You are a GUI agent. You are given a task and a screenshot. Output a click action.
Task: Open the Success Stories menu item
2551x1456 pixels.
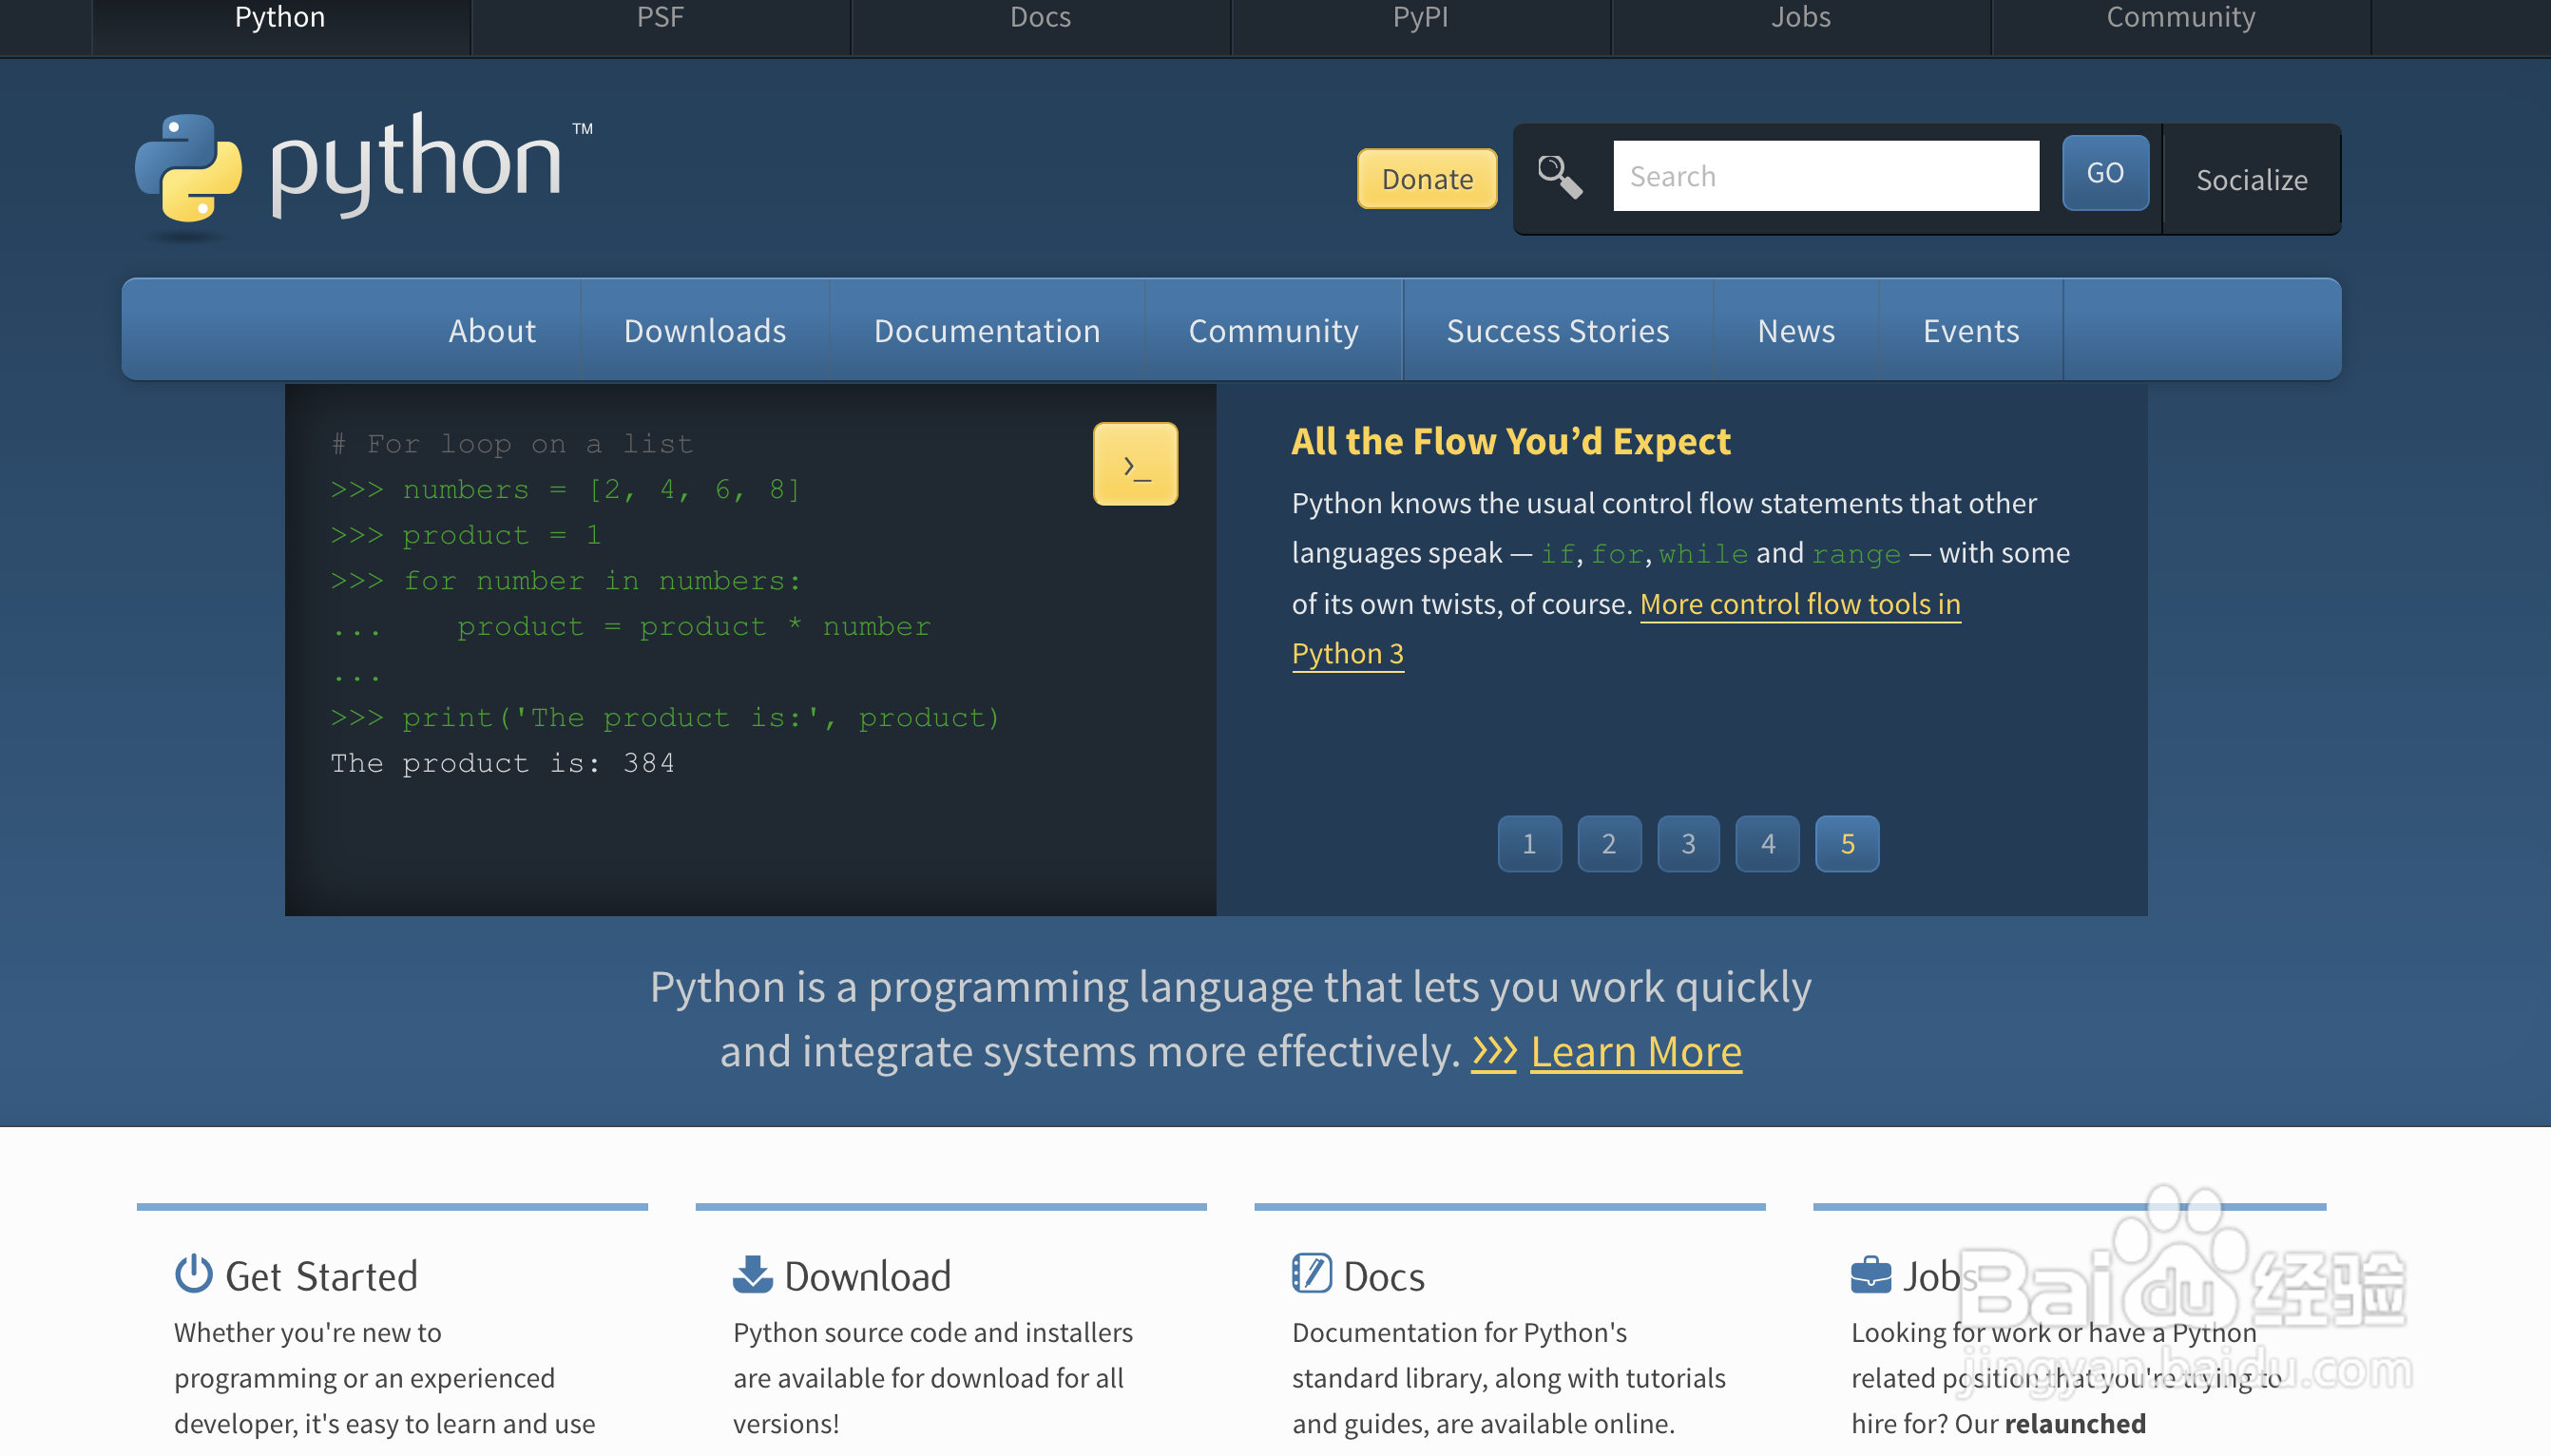[x=1557, y=330]
